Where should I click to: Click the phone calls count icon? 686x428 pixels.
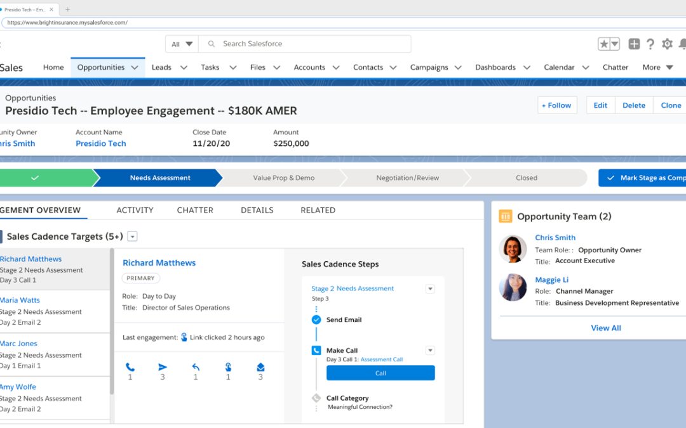130,367
